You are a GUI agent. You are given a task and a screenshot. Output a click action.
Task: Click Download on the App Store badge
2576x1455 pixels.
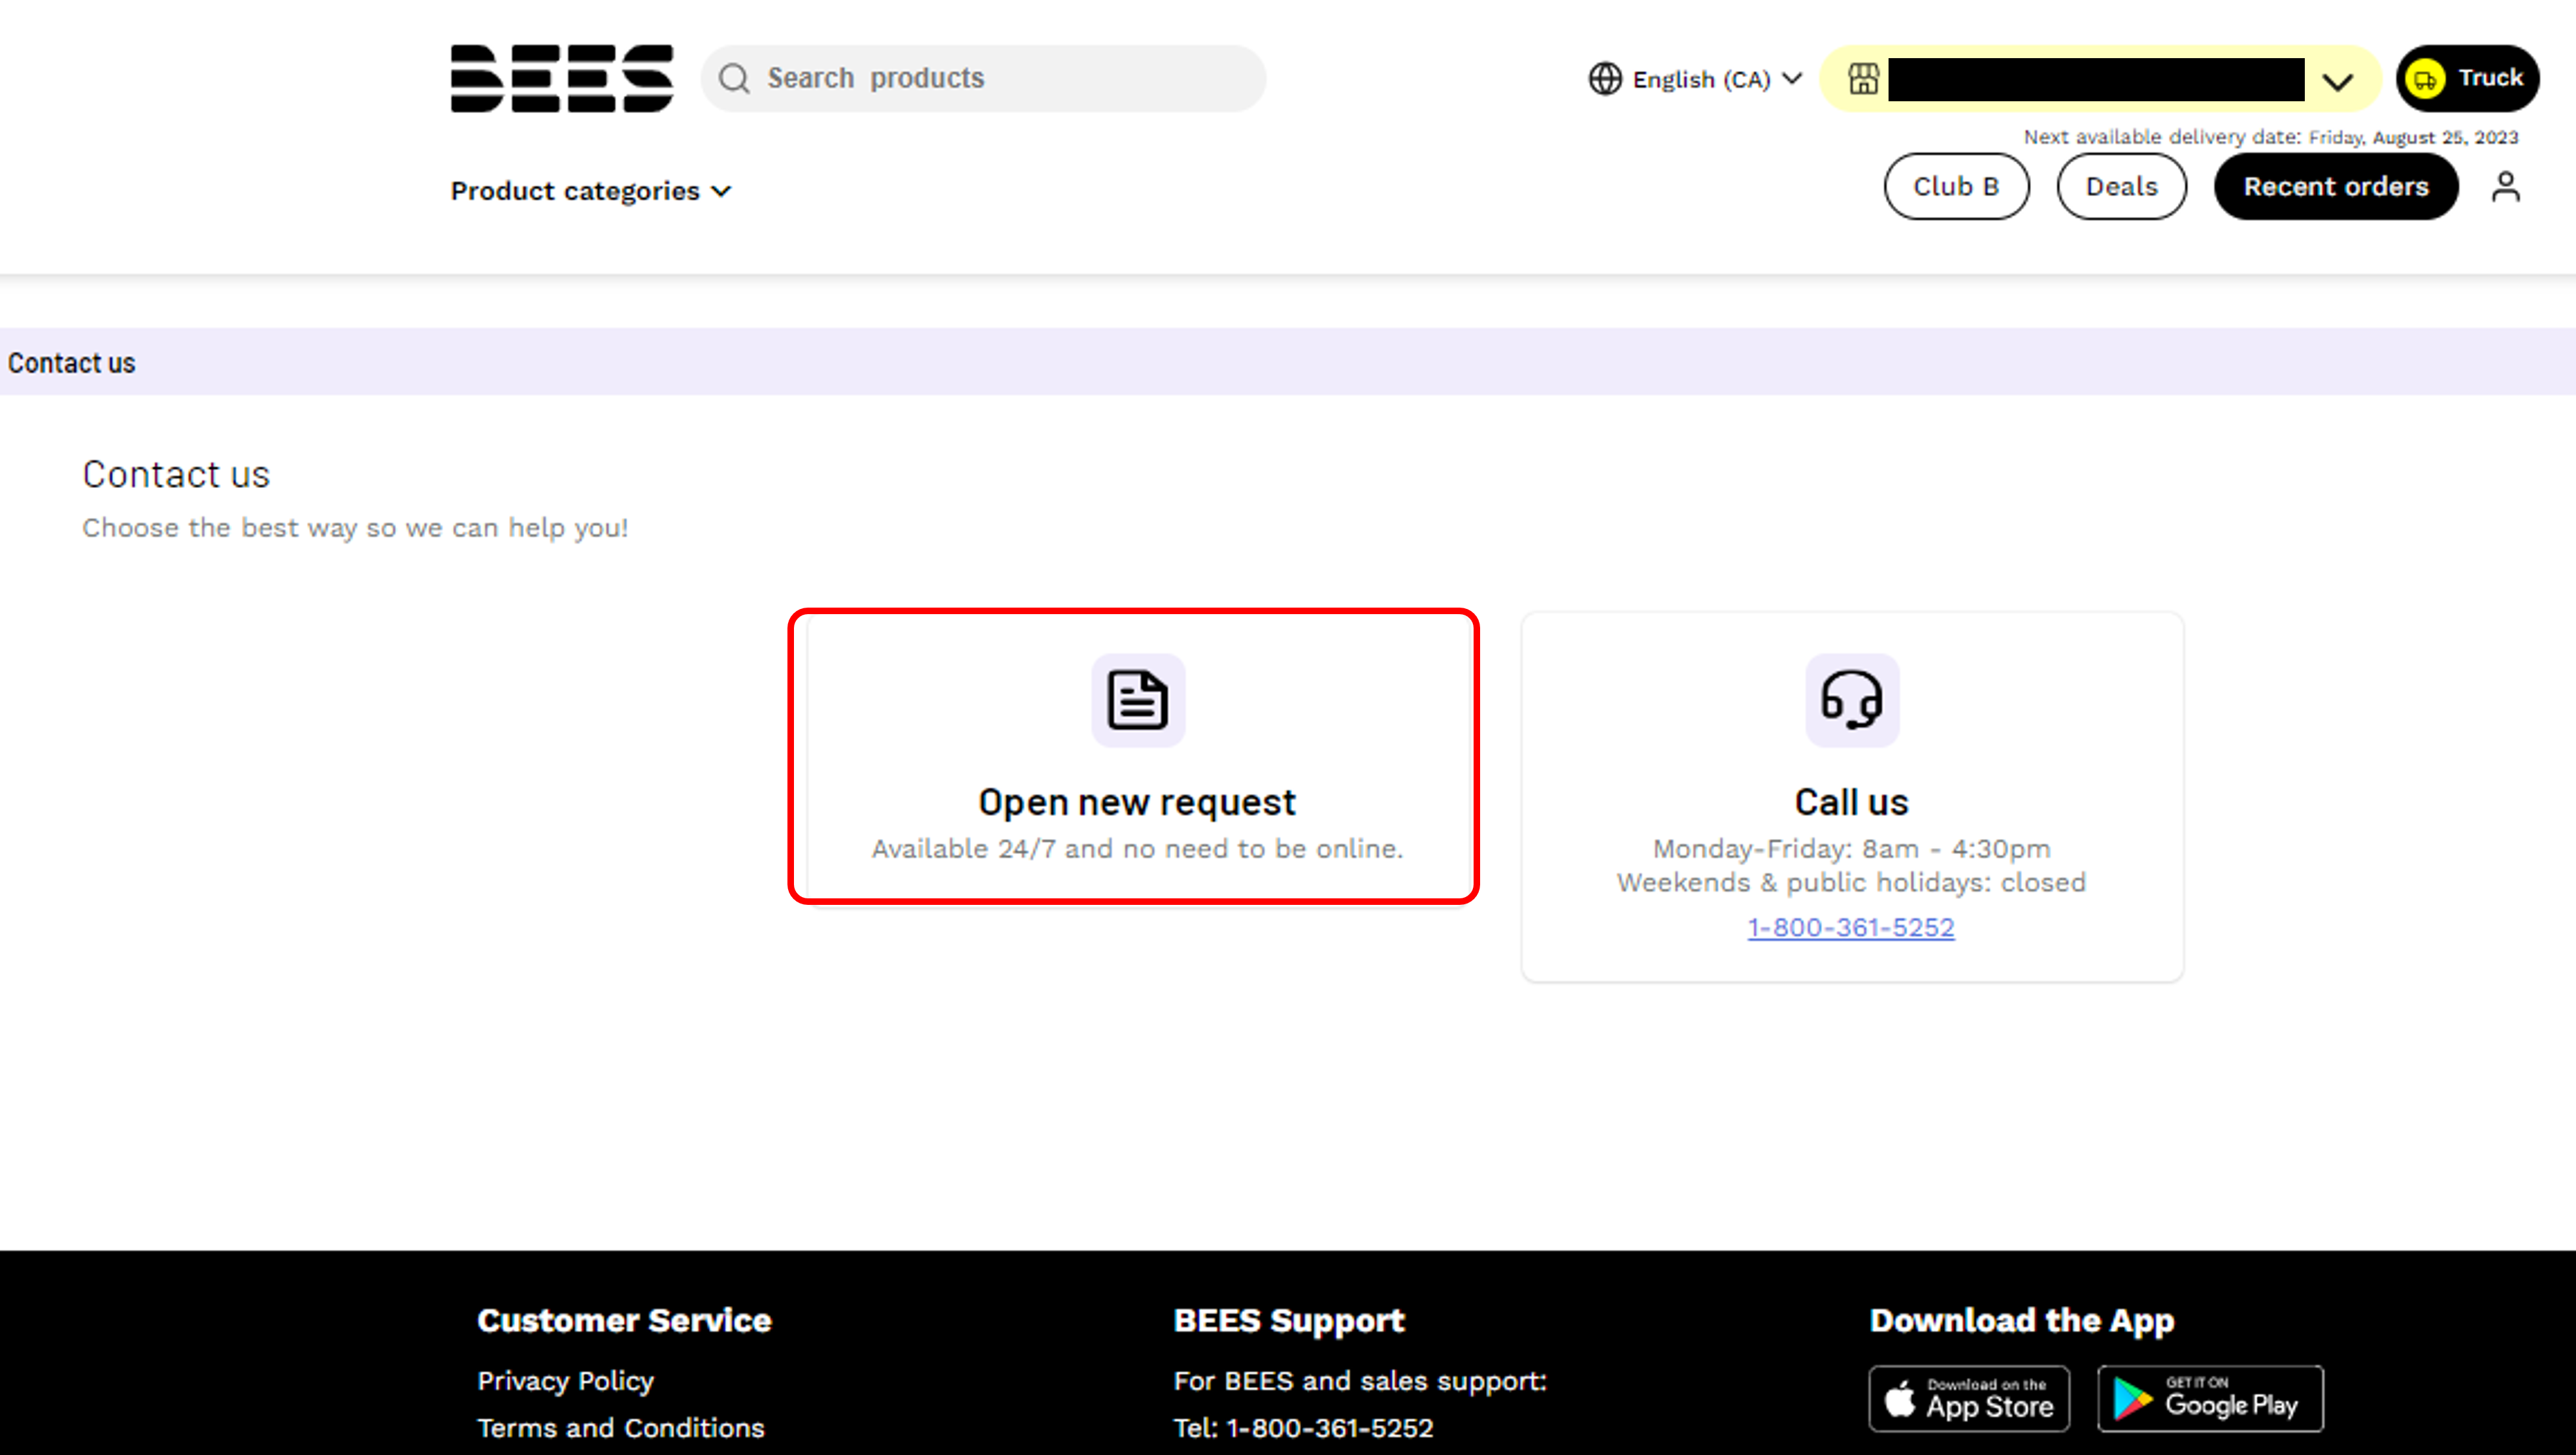[1969, 1399]
